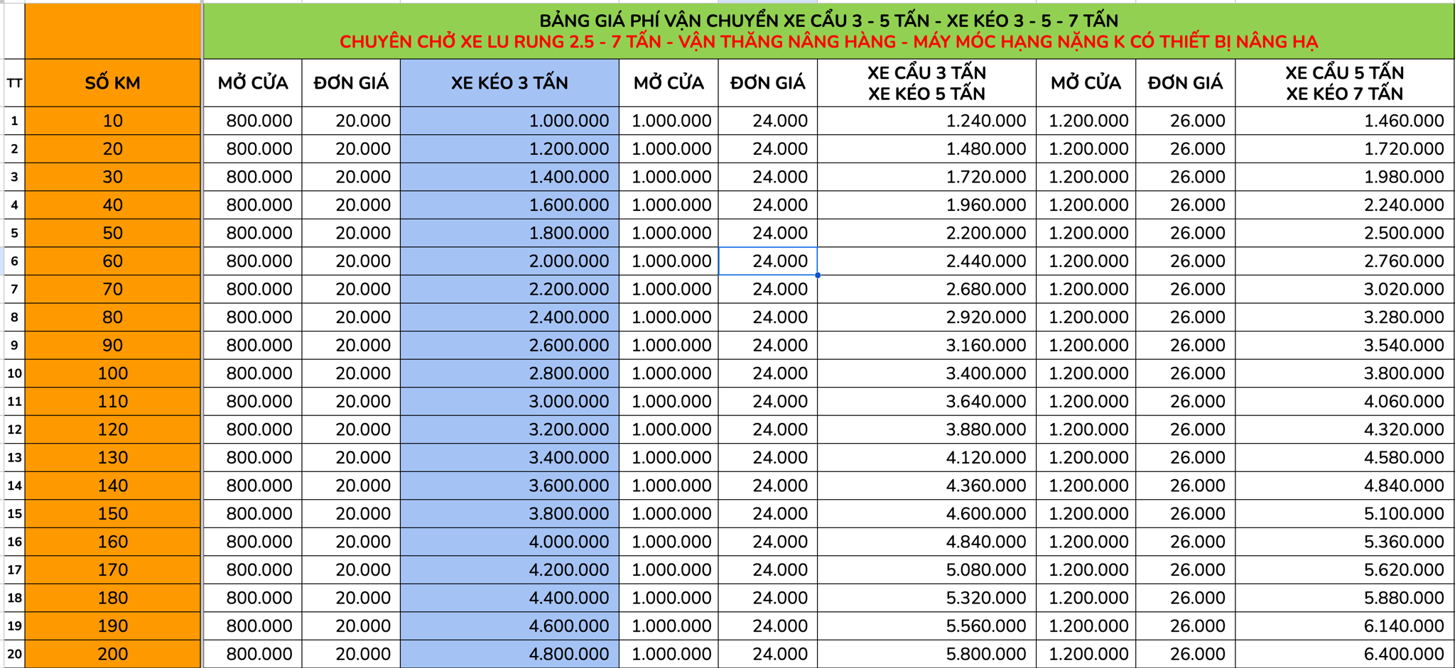The image size is (1455, 668).
Task: Select the XE CẨU 3 TẤN XE KÉO 5 TẤN header
Action: point(926,83)
